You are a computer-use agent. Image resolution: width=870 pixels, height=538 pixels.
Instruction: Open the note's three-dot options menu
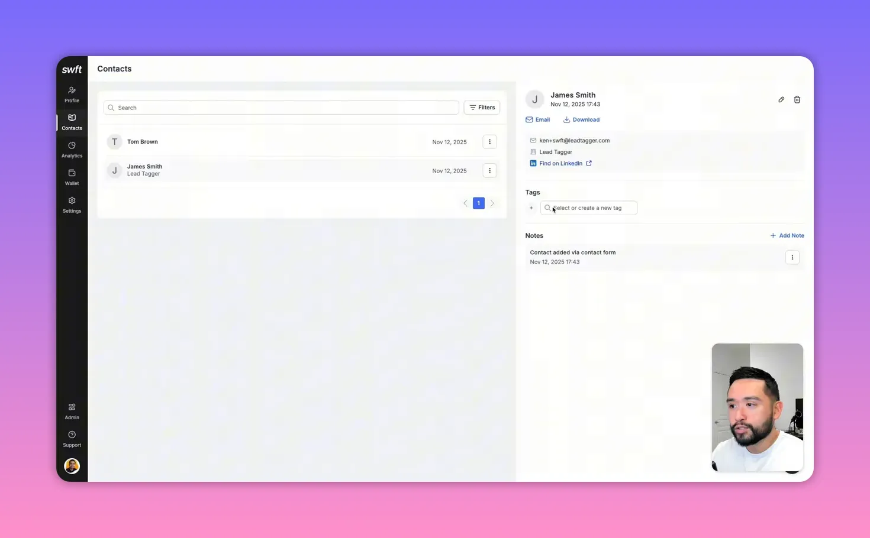pos(792,257)
